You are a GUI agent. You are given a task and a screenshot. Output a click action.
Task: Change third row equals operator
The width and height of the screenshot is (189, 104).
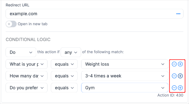tap(64, 88)
